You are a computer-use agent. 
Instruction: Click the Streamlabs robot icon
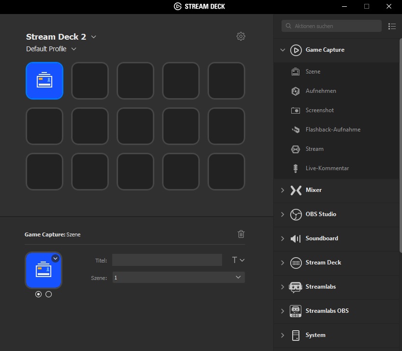(296, 287)
